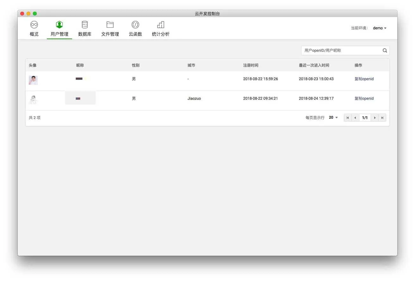
Task: Go to the first page arrow
Action: [348, 118]
